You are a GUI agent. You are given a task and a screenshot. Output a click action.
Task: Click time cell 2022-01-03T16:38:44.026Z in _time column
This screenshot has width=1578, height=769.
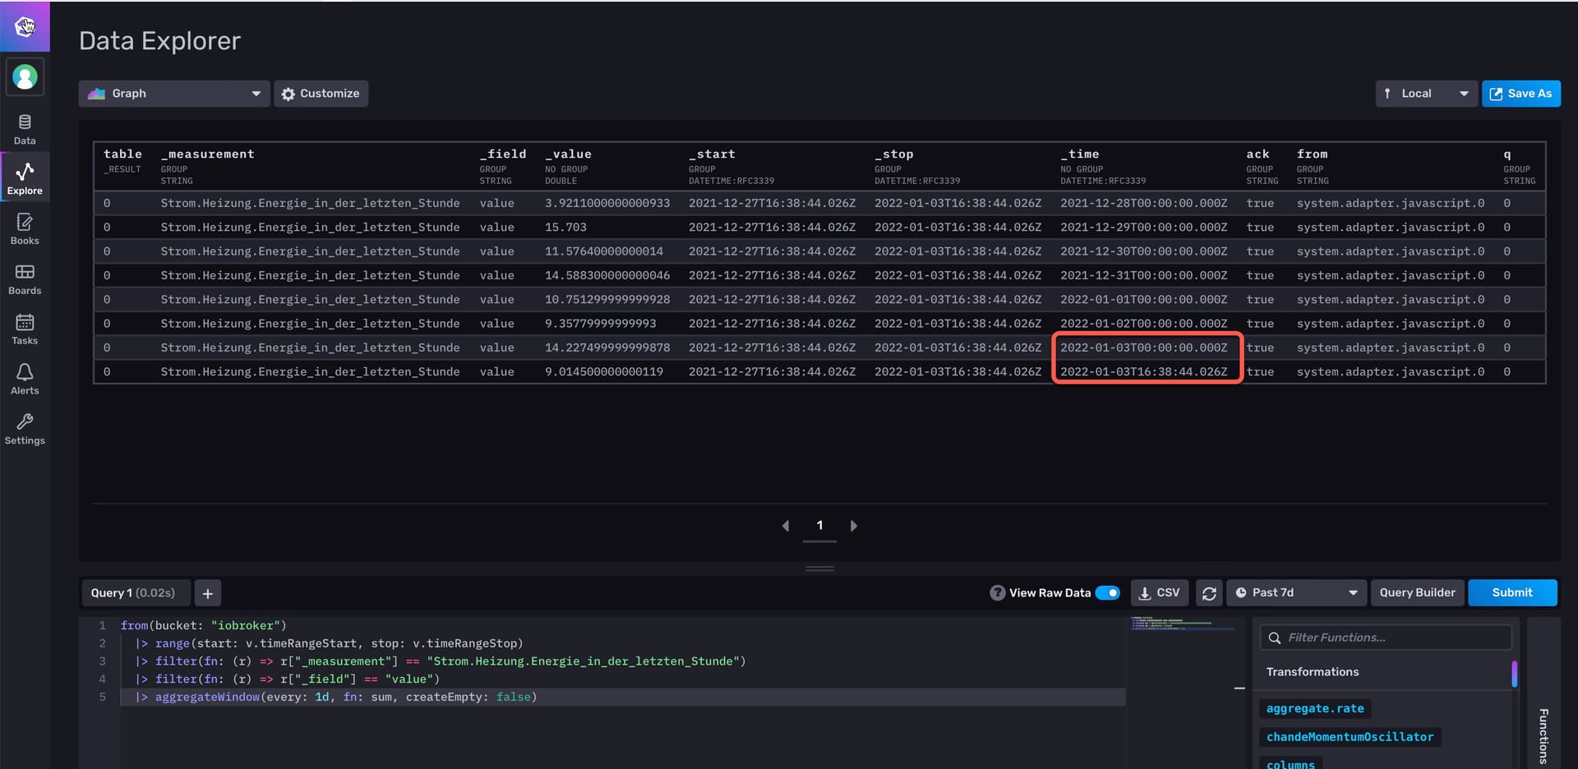1143,372
